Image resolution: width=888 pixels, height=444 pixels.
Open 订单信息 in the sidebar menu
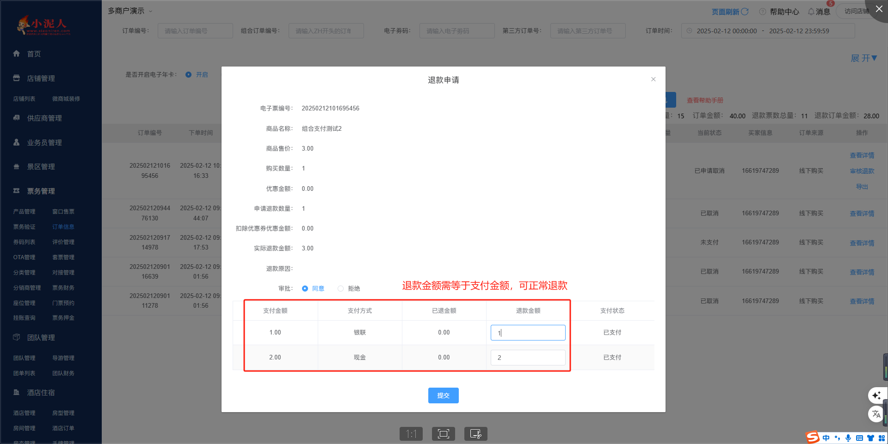[63, 227]
